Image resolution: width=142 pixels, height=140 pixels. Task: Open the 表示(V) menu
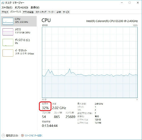[x=35, y=7]
